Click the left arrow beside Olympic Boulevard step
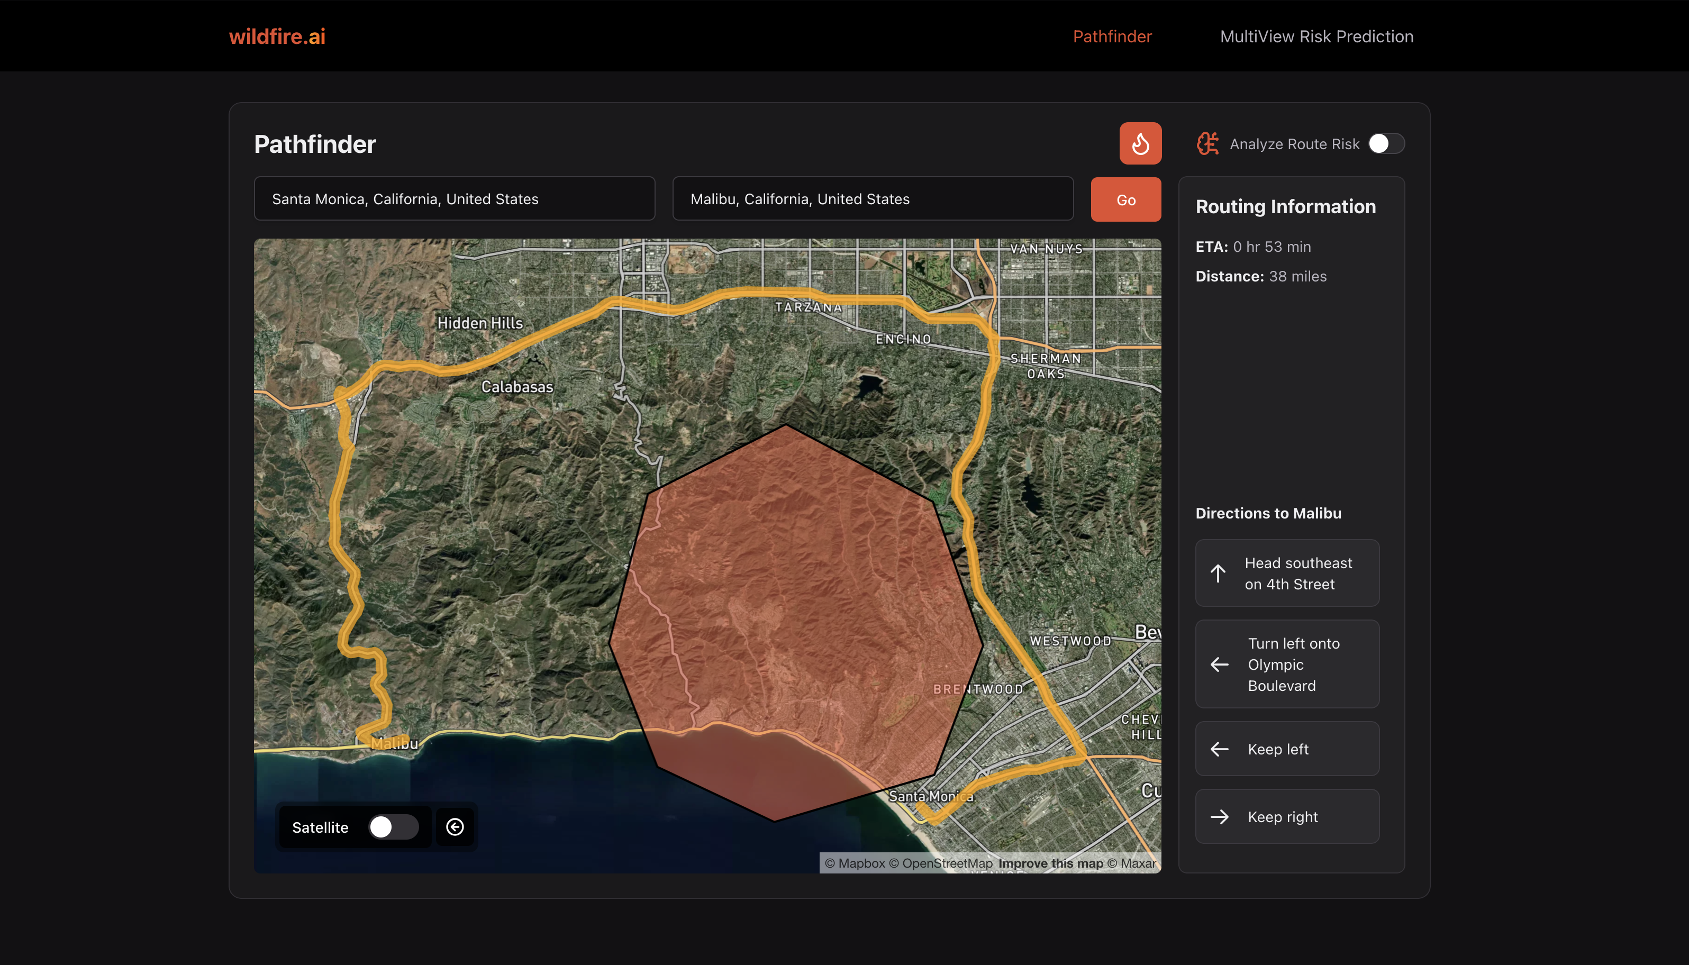This screenshot has width=1689, height=965. pyautogui.click(x=1219, y=664)
